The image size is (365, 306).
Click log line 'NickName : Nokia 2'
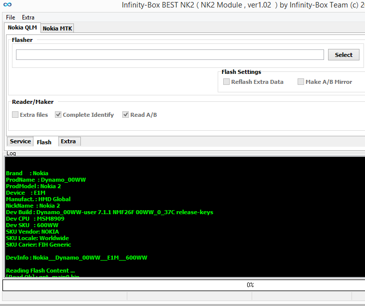point(33,206)
